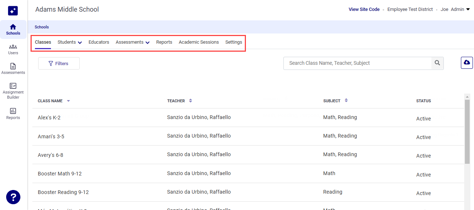Click the View Site Code link
Screen dimensions: 474x210
364,9
